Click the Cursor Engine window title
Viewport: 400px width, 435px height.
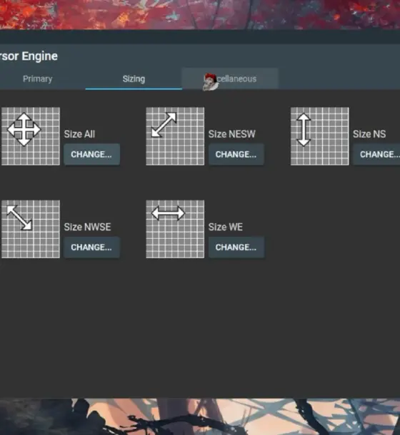point(29,56)
